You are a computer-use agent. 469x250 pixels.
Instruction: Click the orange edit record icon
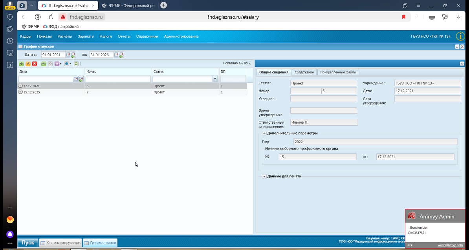28,64
